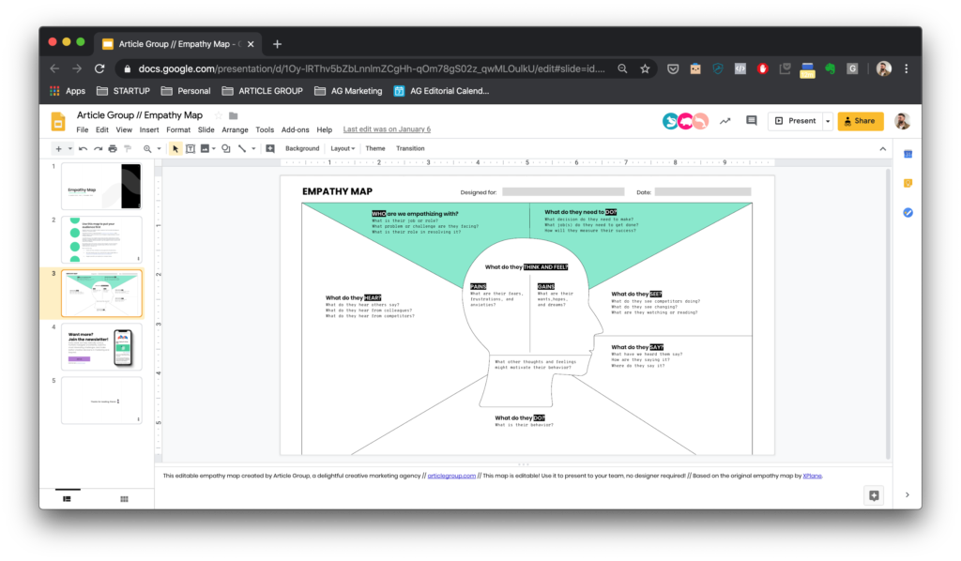Screen dimensions: 961x561
Task: Expand the Present options dropdown arrow
Action: point(828,121)
